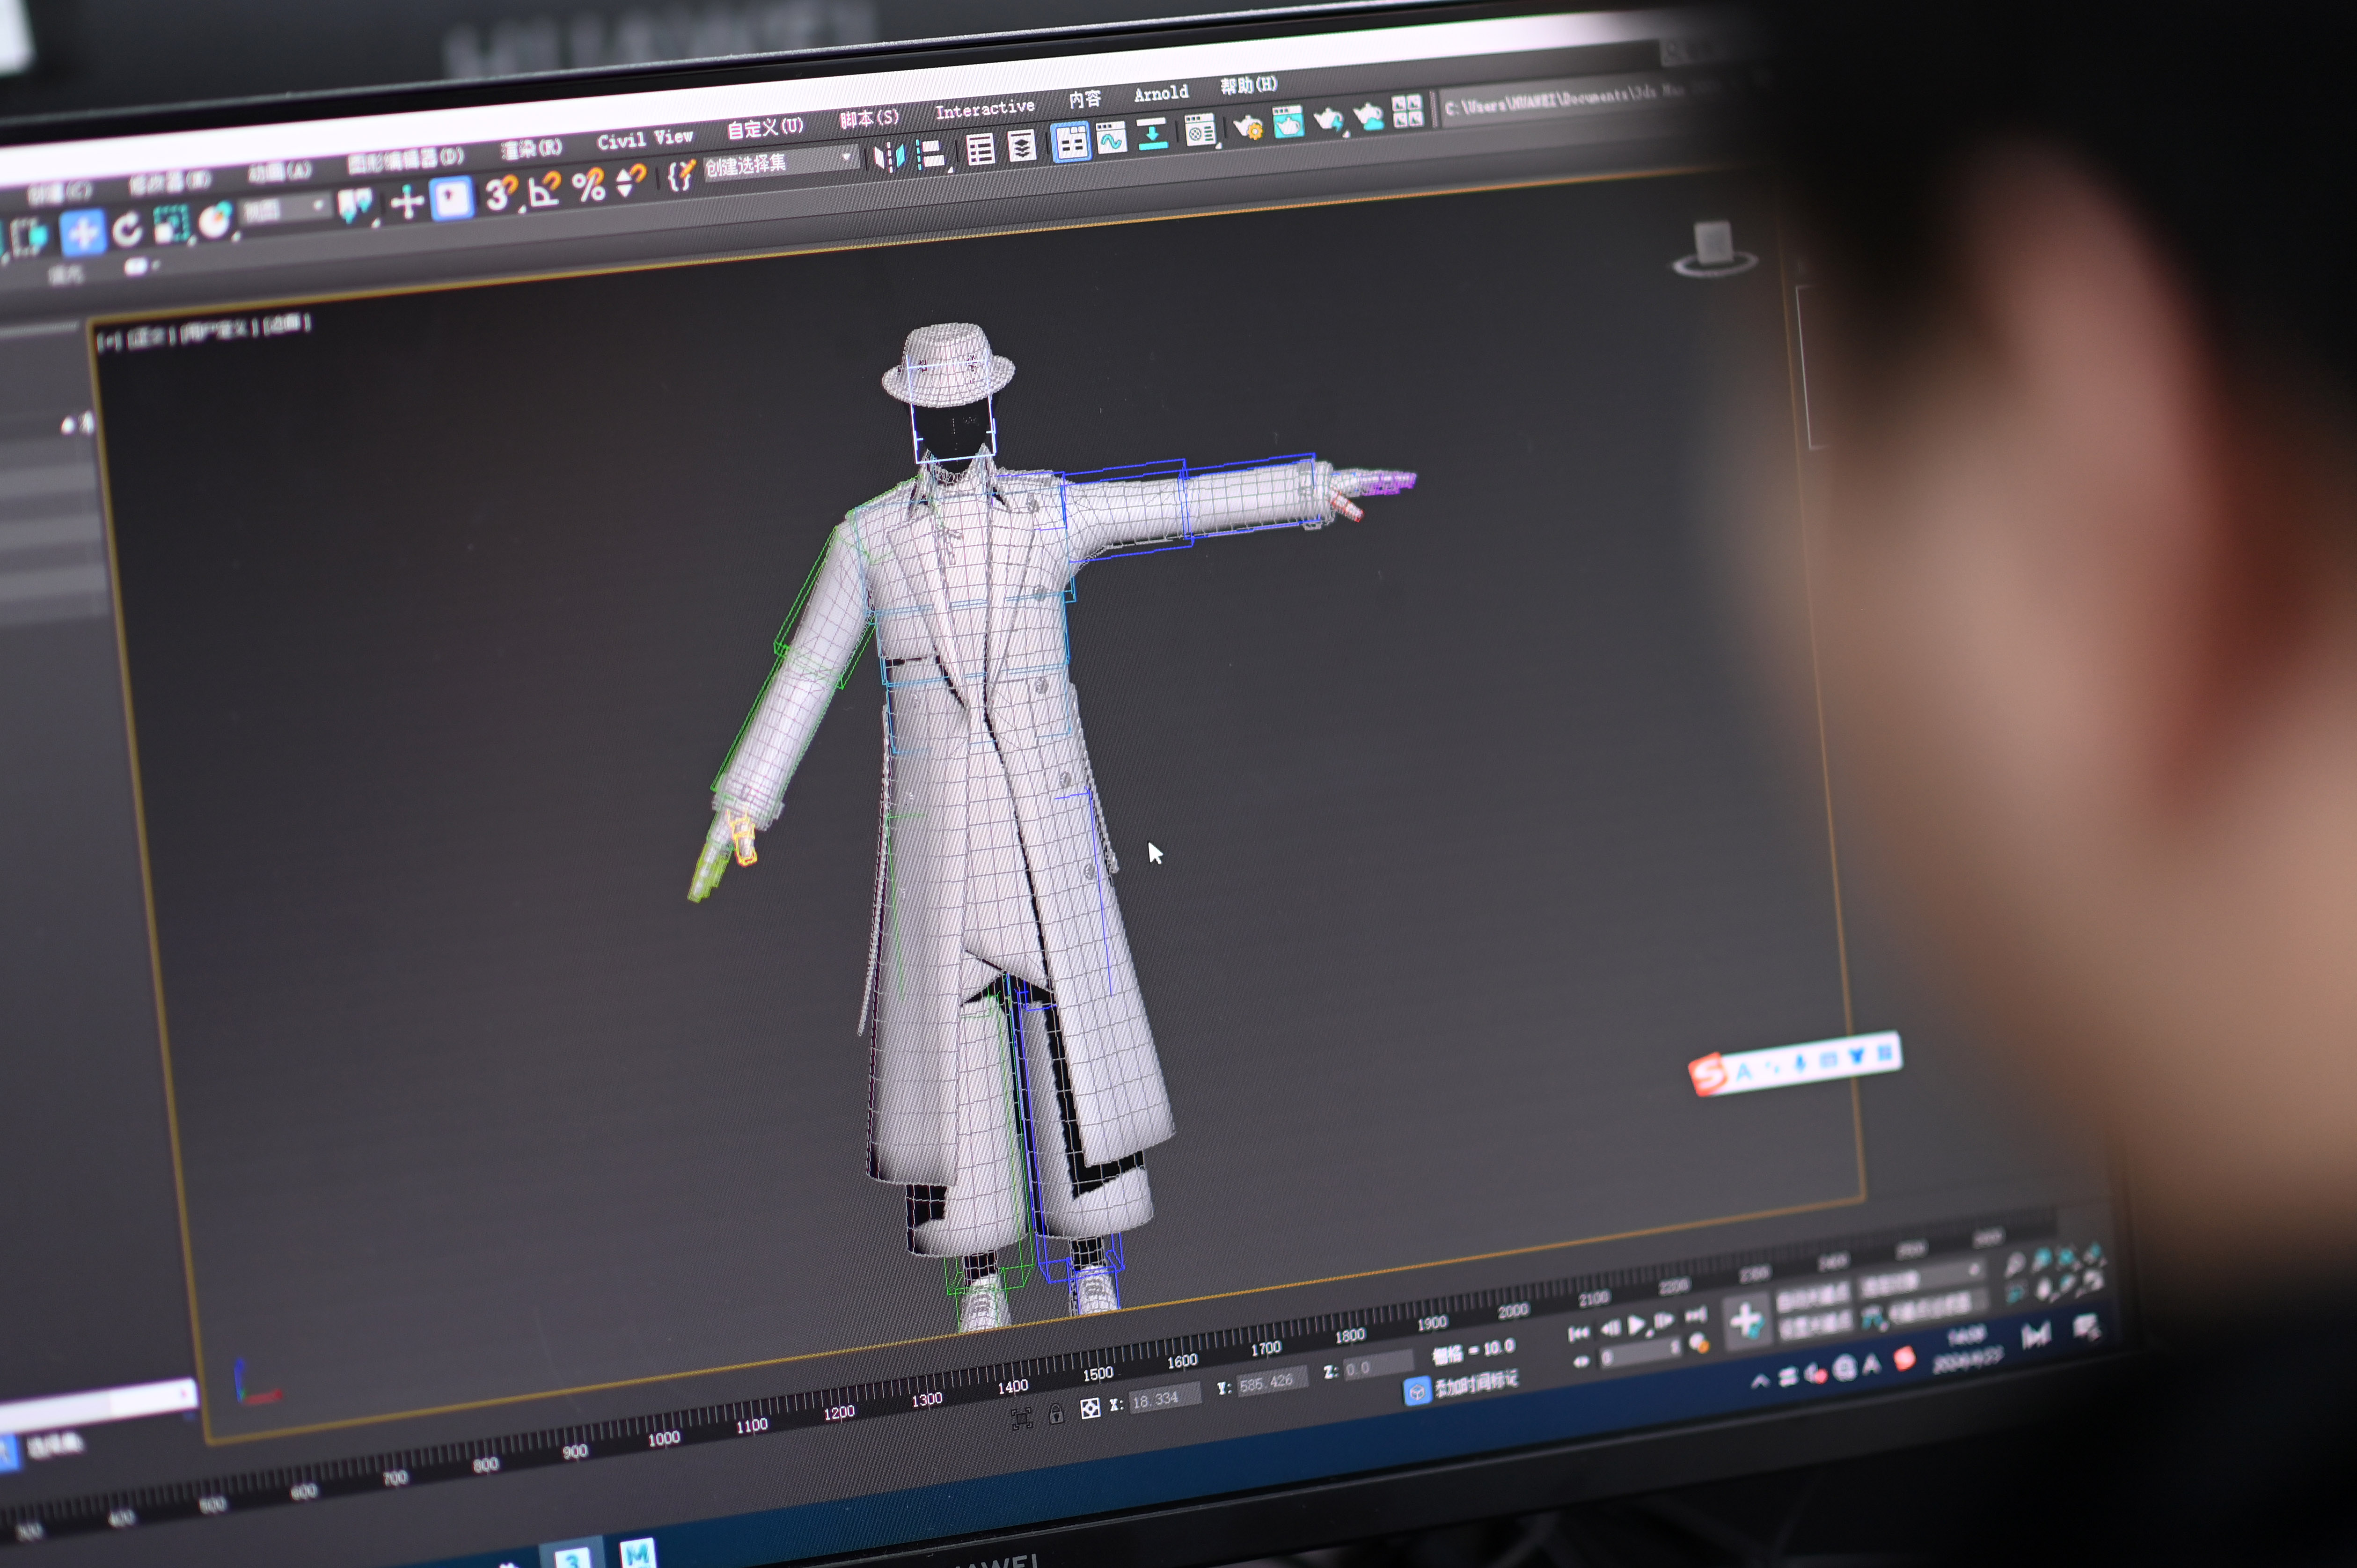
Task: Click the Align tool icon
Action: pos(931,154)
